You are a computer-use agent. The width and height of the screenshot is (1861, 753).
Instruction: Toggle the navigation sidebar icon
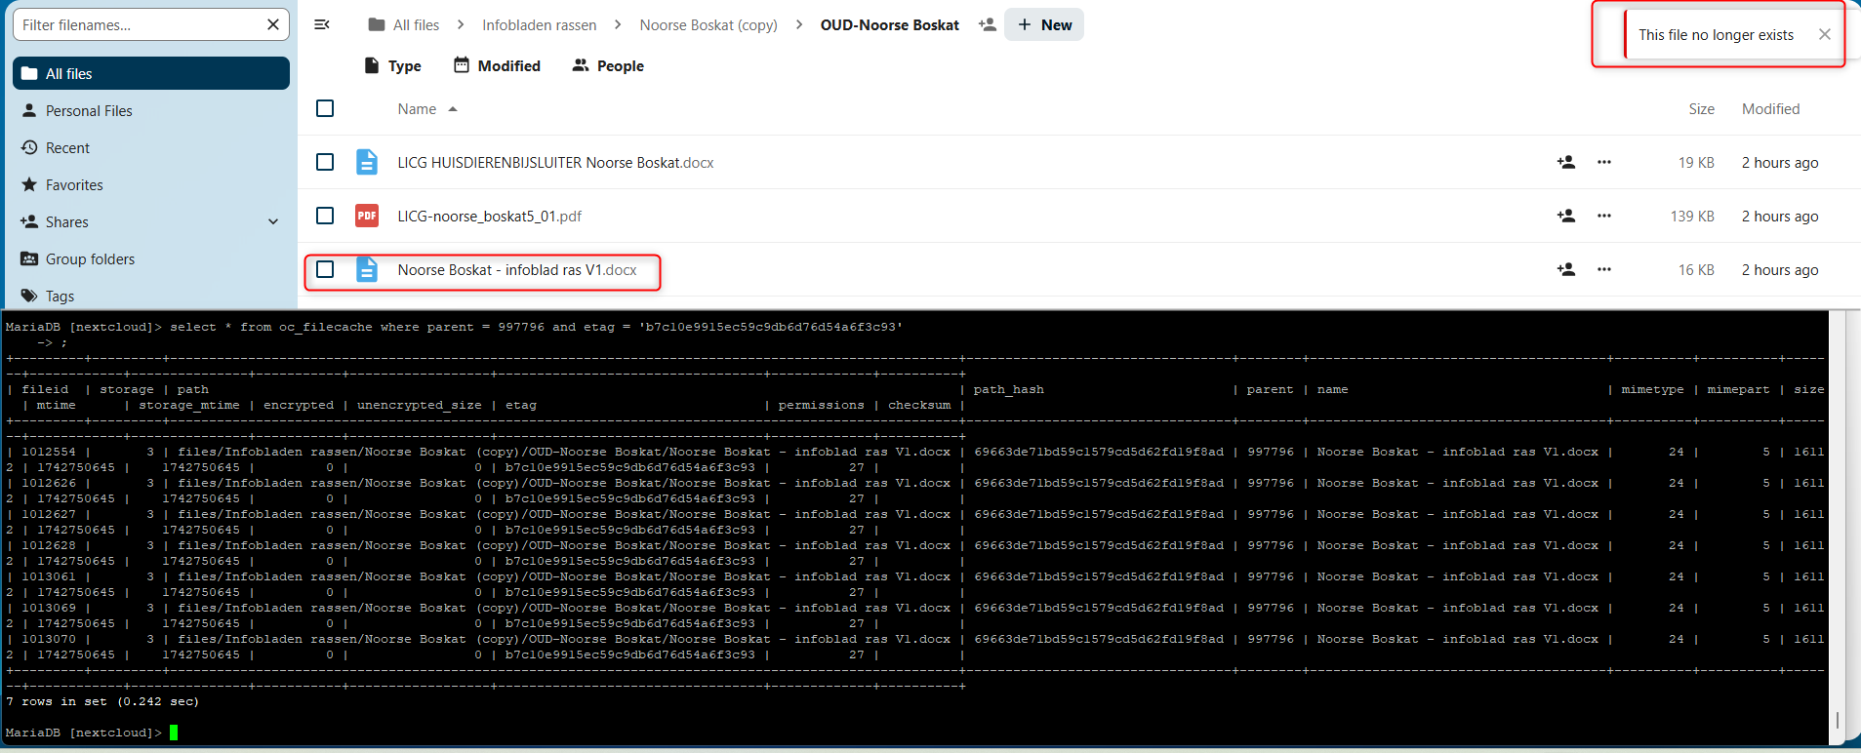[321, 24]
